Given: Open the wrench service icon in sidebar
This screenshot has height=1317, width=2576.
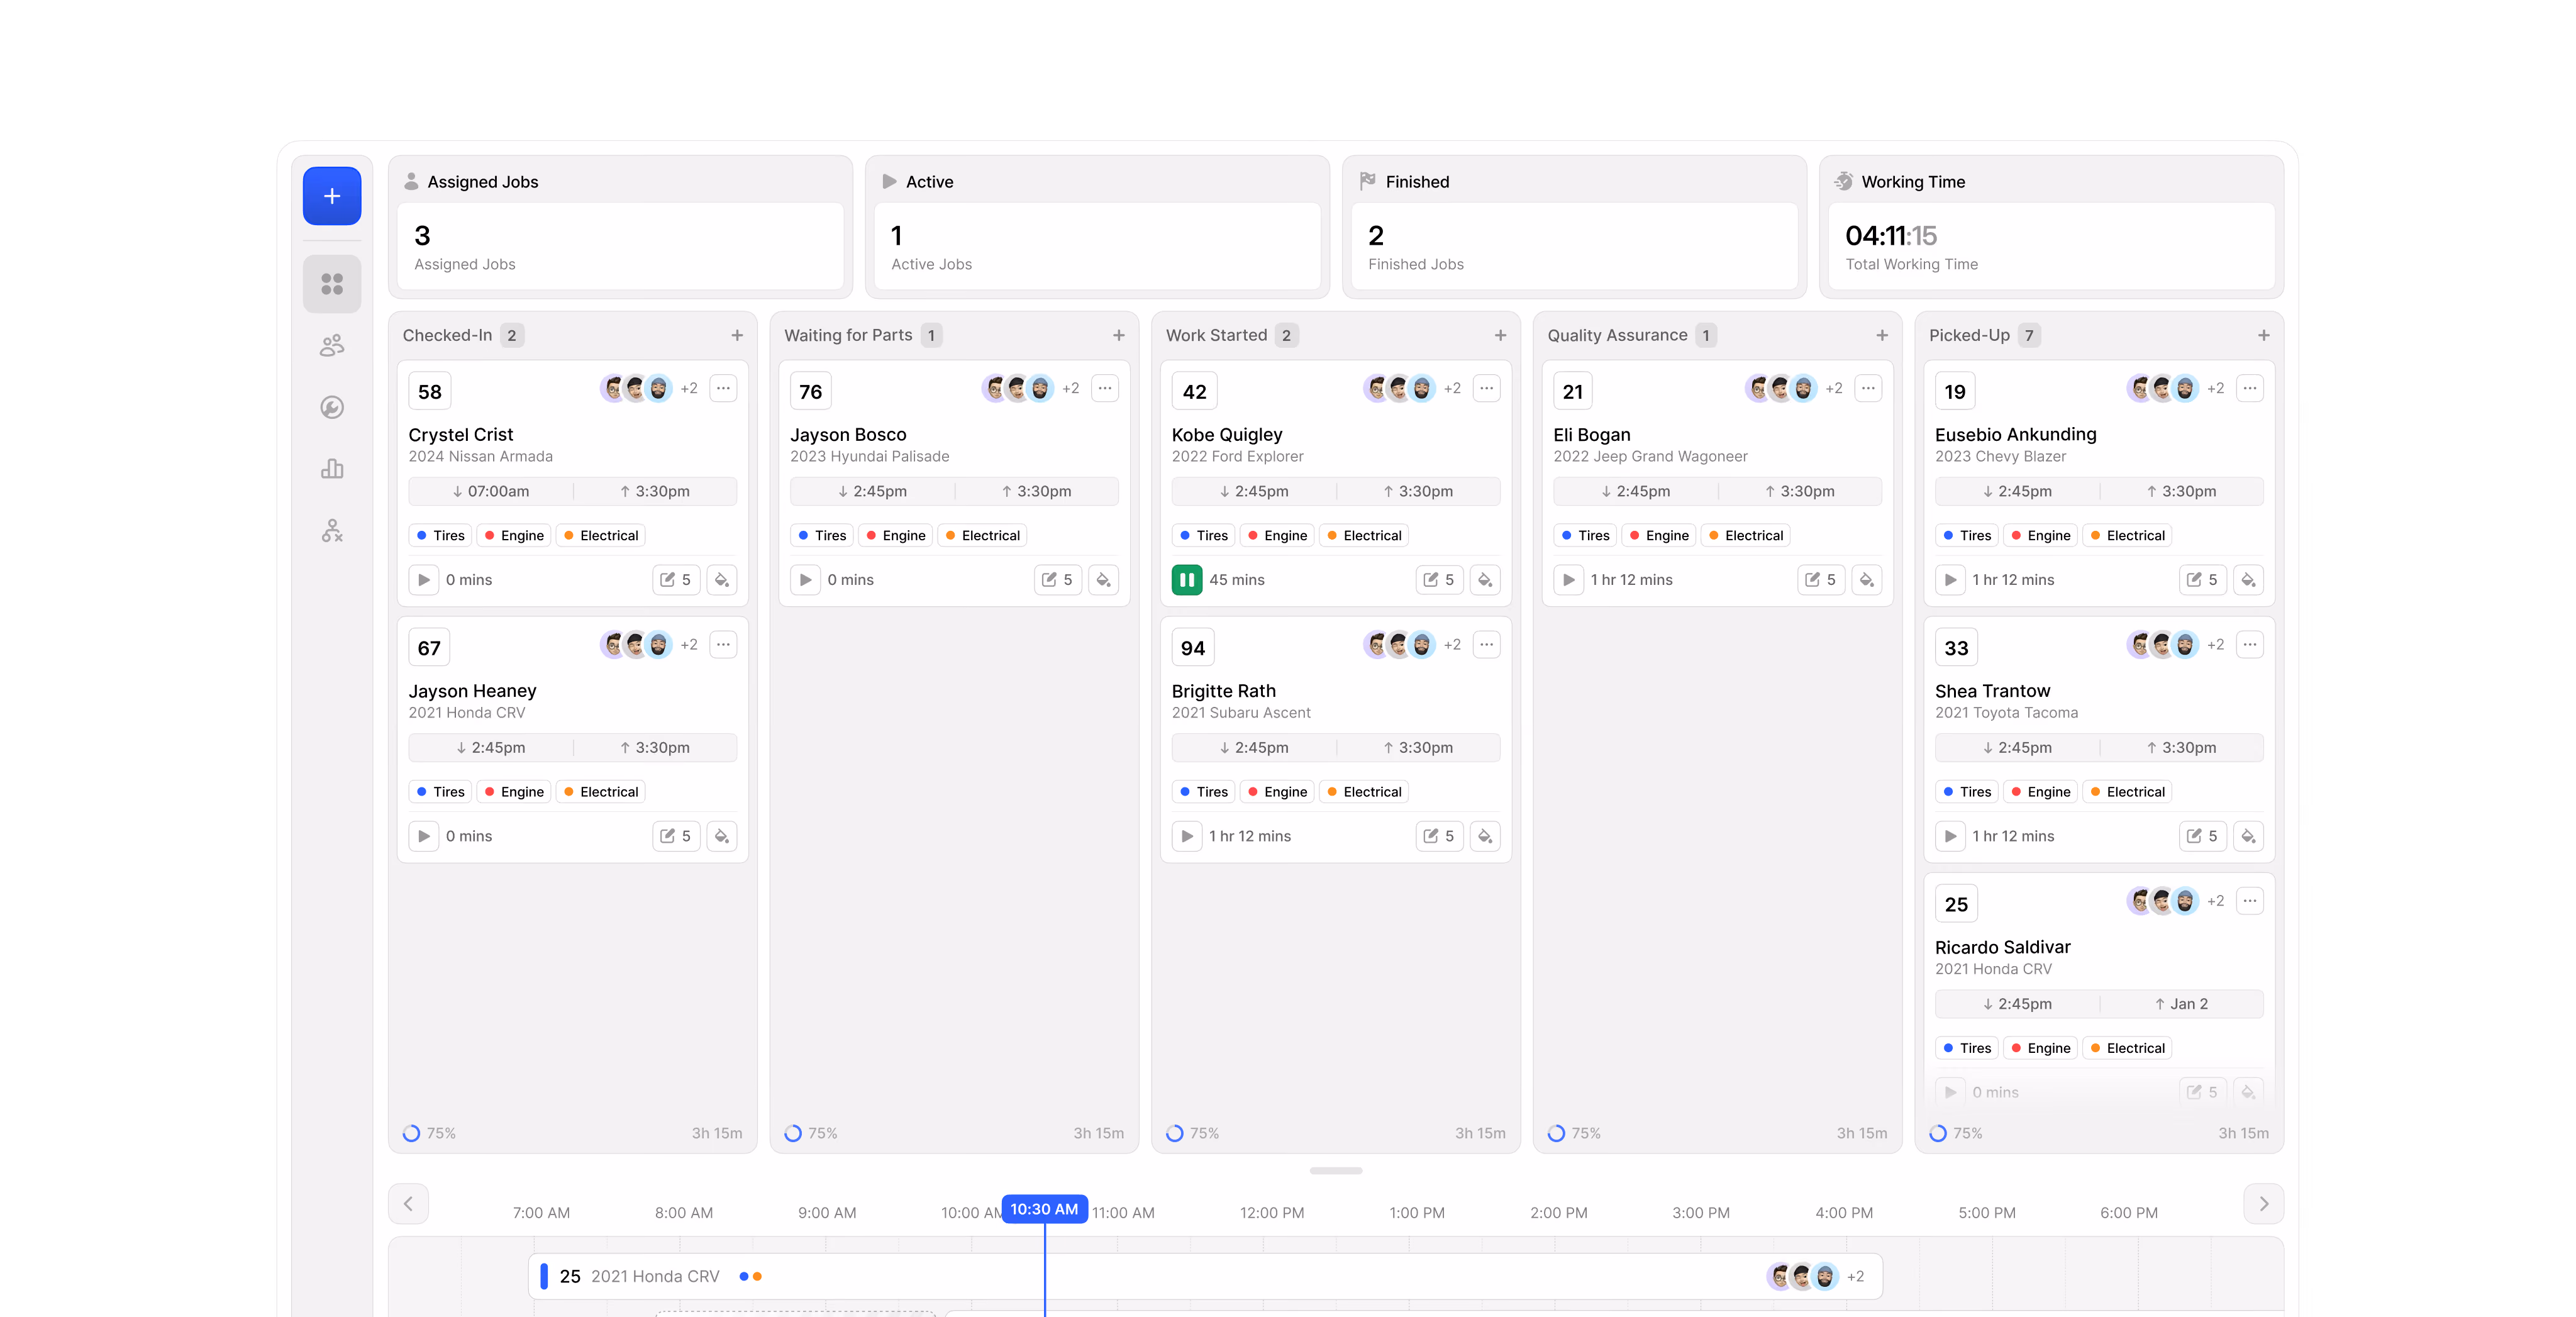Looking at the screenshot, I should 332,407.
